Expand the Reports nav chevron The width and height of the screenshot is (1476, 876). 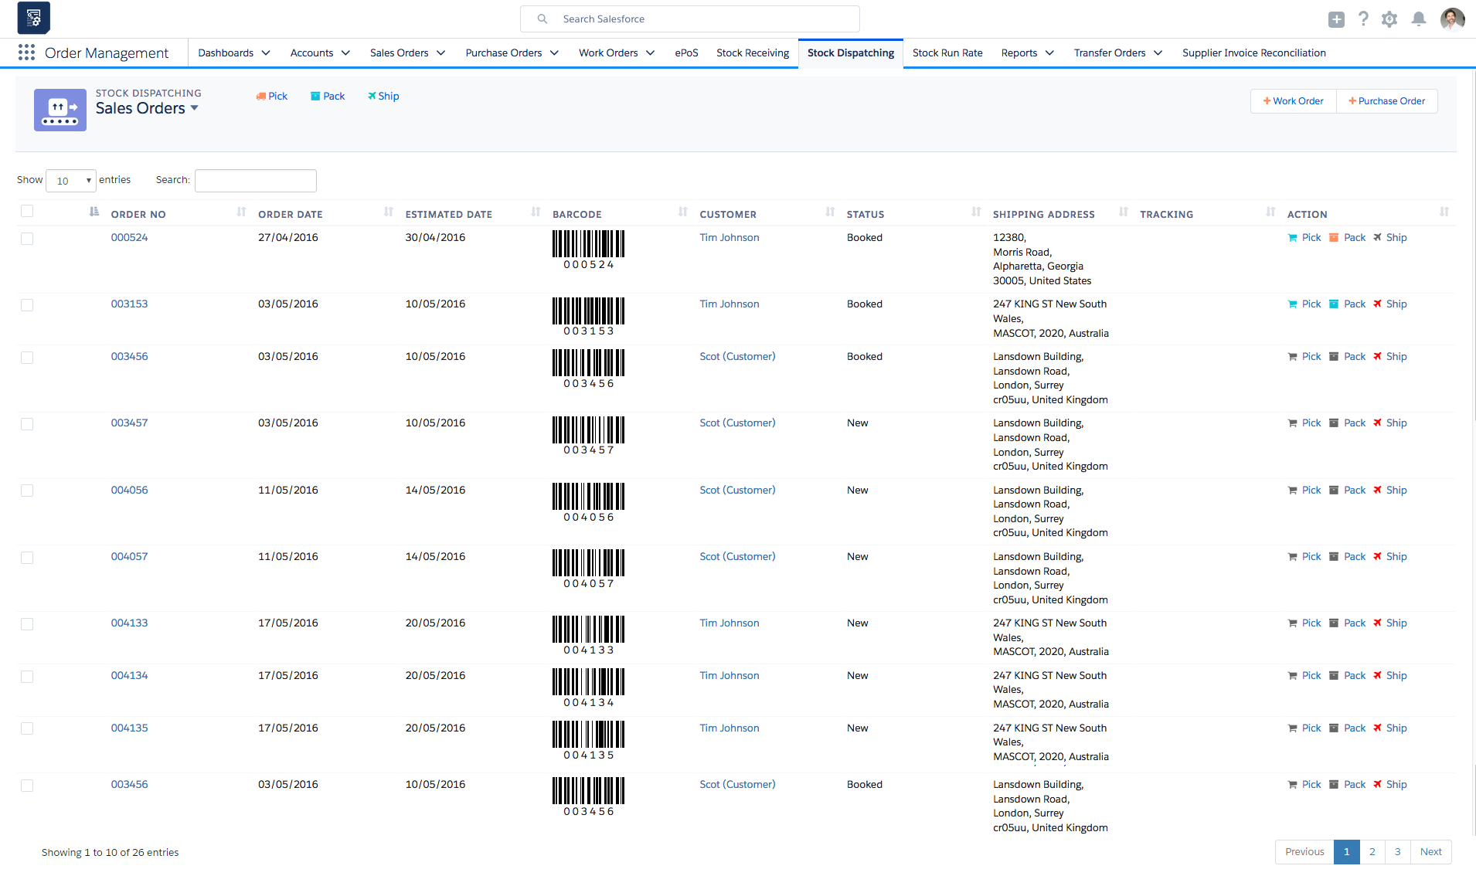1049,53
